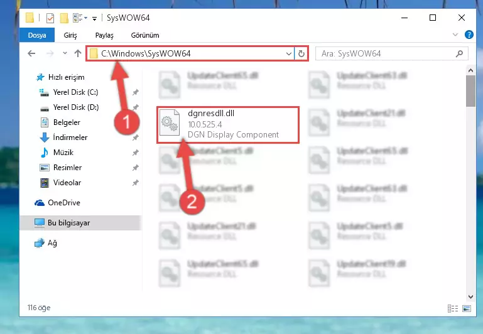
Task: Select Ağ in the navigation pane
Action: coord(52,243)
